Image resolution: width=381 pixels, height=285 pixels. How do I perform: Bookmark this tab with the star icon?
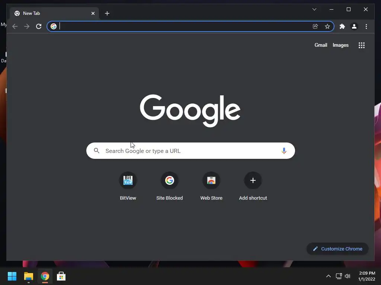327,26
